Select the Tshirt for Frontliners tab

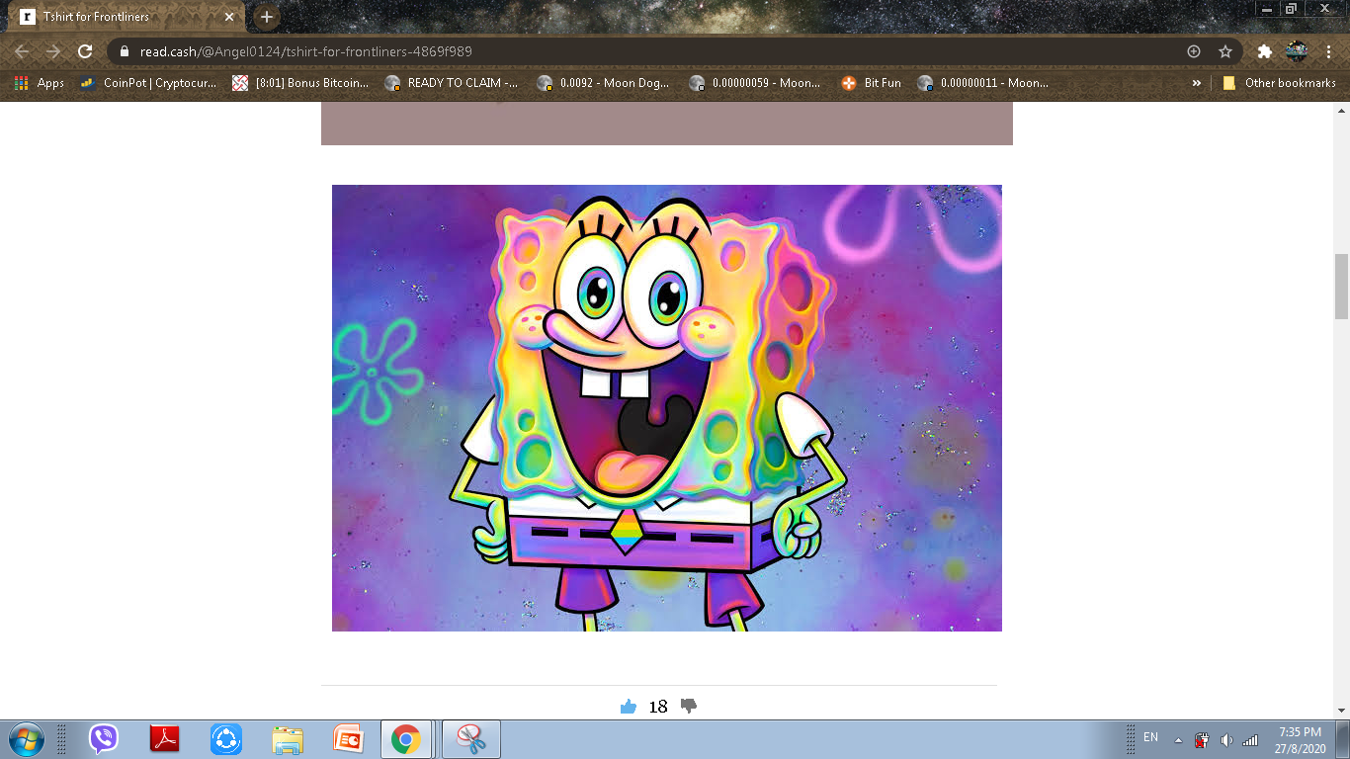(128, 17)
